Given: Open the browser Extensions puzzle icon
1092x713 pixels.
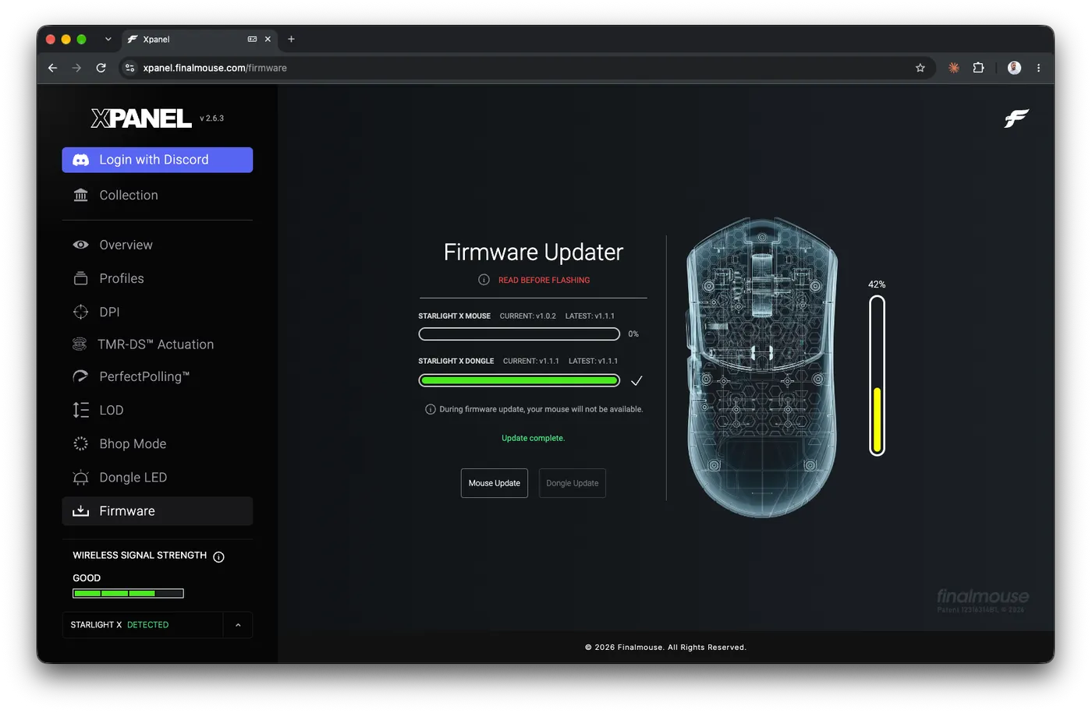Looking at the screenshot, I should 978,68.
